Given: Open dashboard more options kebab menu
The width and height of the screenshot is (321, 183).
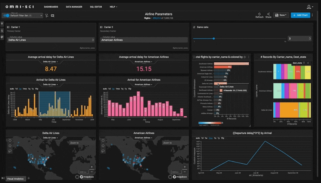Looking at the screenshot, I should pyautogui.click(x=312, y=15).
